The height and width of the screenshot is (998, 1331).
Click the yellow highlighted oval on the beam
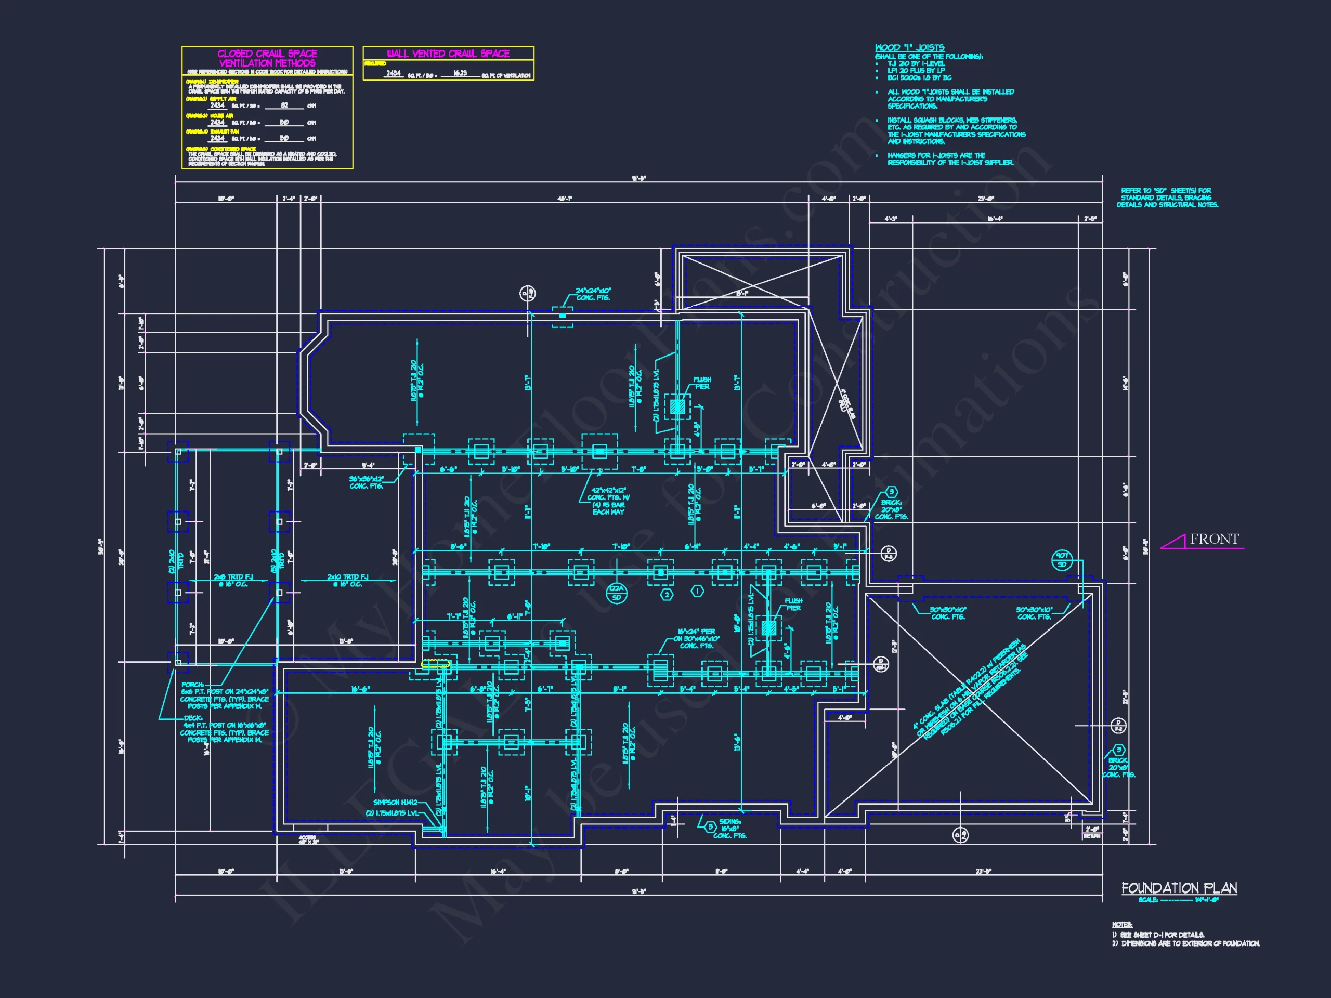pyautogui.click(x=435, y=664)
